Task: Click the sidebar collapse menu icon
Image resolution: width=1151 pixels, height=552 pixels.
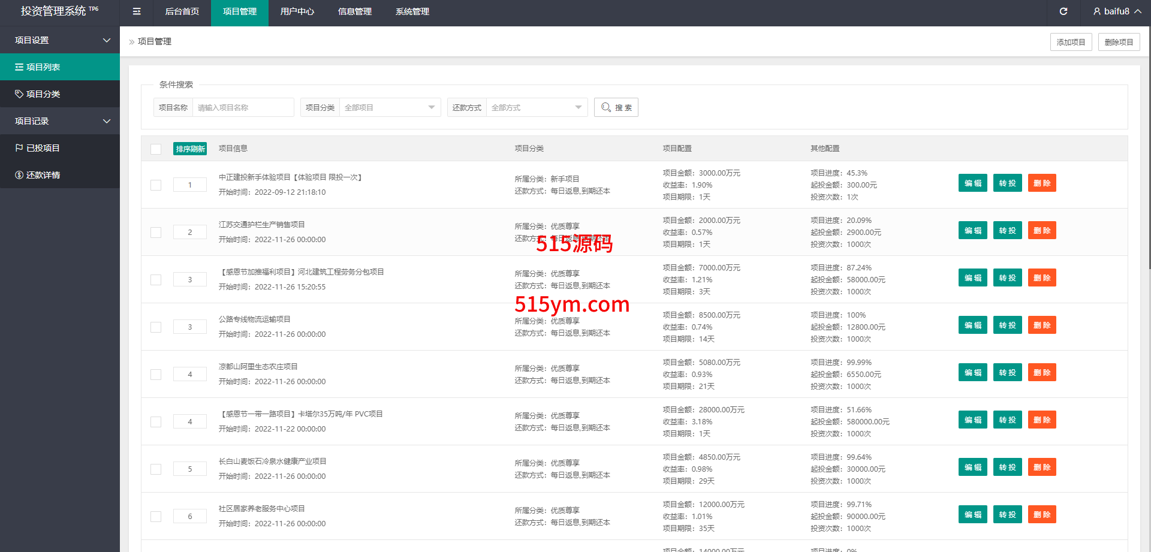Action: pos(137,11)
